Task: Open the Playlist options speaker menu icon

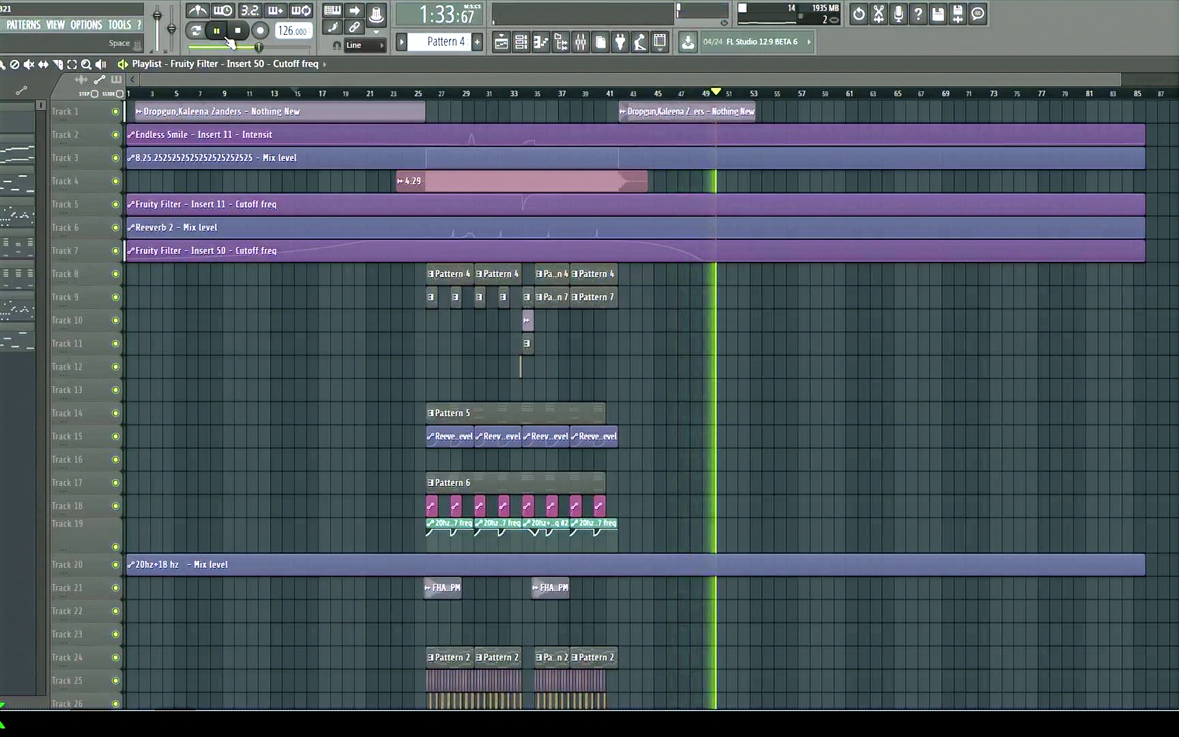Action: click(123, 64)
